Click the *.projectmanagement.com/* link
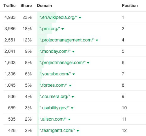146x136 pixels. click(x=67, y=40)
